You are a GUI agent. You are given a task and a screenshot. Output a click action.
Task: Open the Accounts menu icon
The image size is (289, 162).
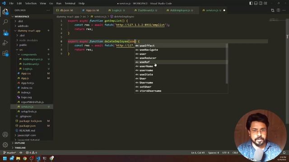[5, 135]
